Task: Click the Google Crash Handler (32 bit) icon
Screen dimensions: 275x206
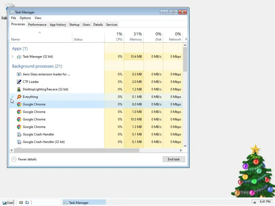Action: [x=19, y=142]
